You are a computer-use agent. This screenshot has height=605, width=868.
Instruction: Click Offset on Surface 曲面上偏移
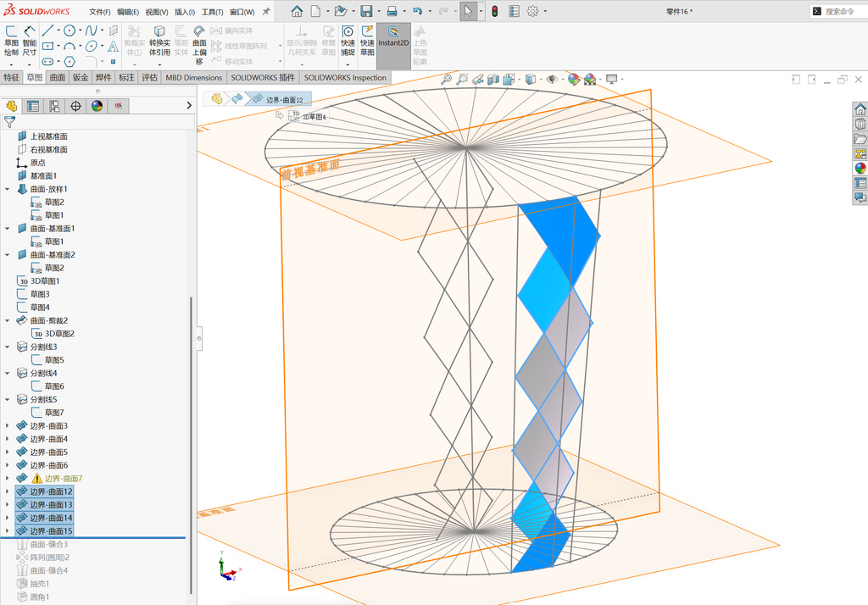coord(199,44)
